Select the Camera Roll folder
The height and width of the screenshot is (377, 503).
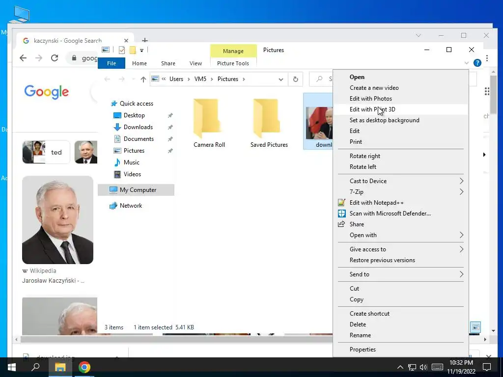(209, 123)
